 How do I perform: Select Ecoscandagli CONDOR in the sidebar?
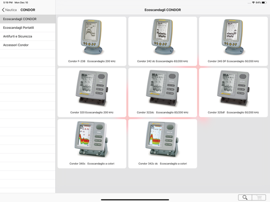pos(27,19)
